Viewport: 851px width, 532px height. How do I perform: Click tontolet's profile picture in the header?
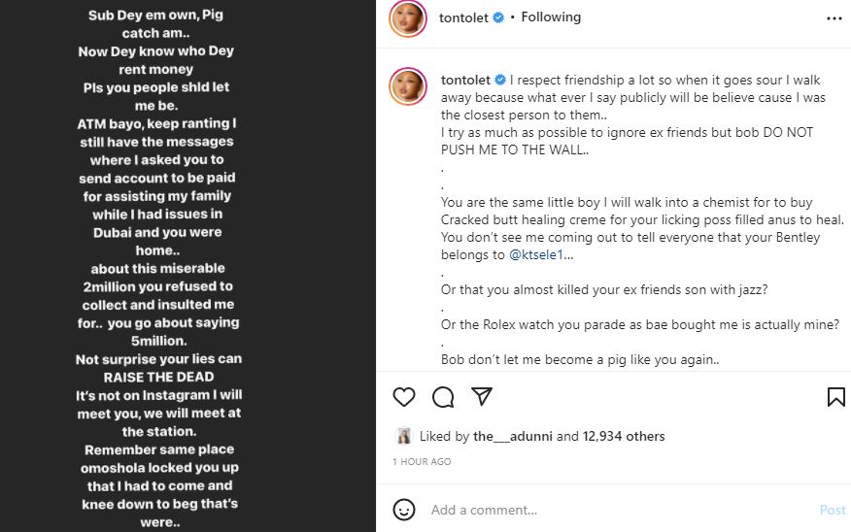408,18
